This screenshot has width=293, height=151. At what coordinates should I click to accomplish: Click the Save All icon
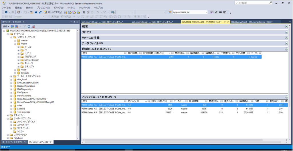(40, 12)
